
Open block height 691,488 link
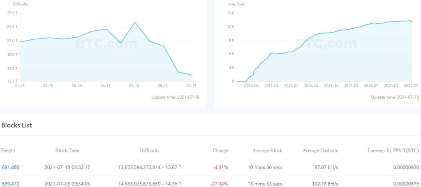point(10,167)
